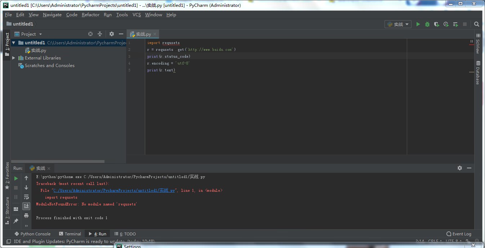Expand the External Libraries tree node
This screenshot has height=248, width=485.
pyautogui.click(x=14, y=58)
